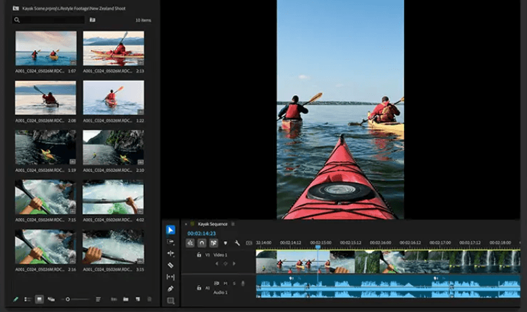Viewport: 527px width, 312px height.
Task: Pick the Razor tool
Action: (170, 265)
